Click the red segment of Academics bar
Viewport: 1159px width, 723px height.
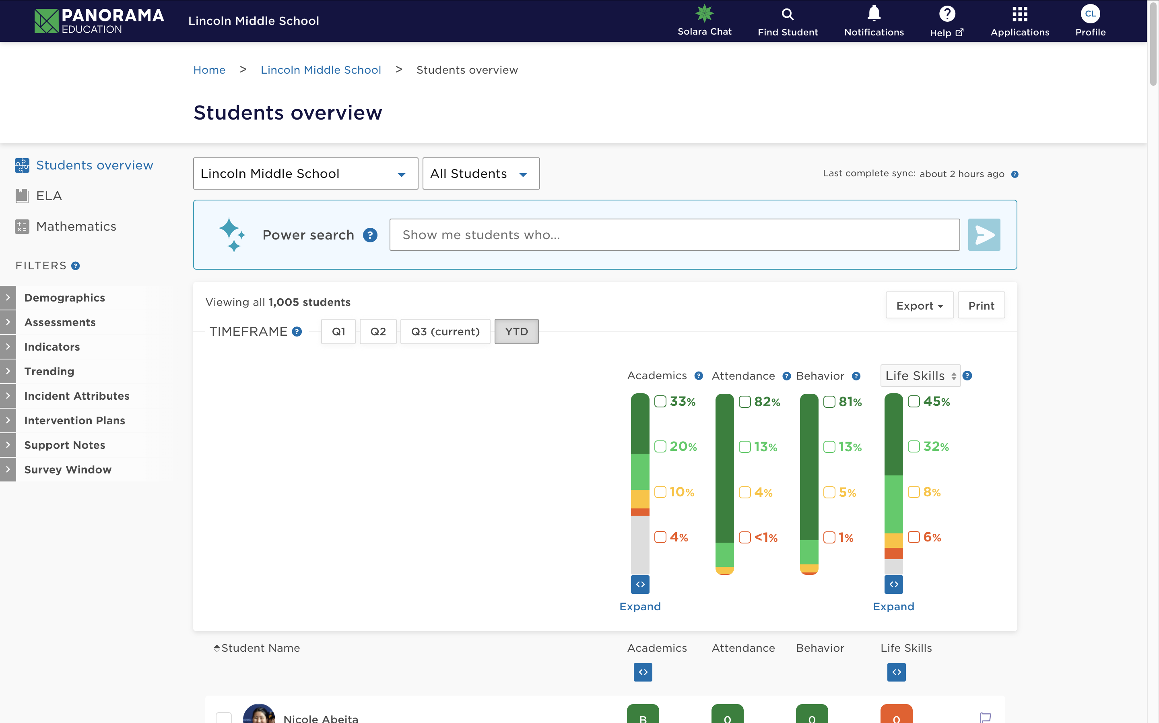click(x=640, y=512)
